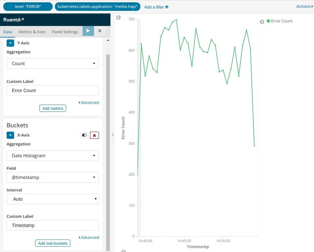Toggle the X-Axis bucket enable switch
The width and height of the screenshot is (314, 252).
pos(85,135)
